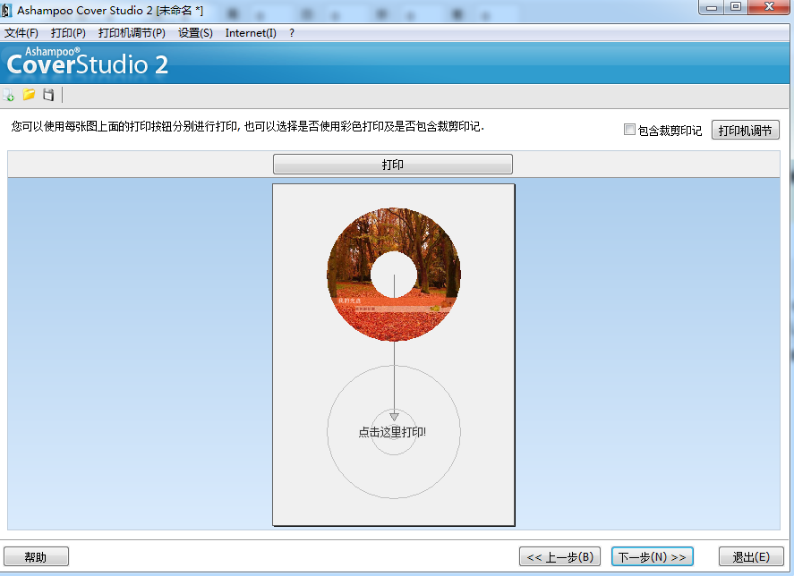Click the New Project toolbar icon

[x=10, y=95]
